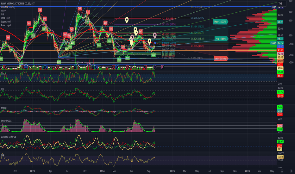The image size is (295, 174).
Task: Click the earnings E marker near May 2024
Action: pos(127,67)
